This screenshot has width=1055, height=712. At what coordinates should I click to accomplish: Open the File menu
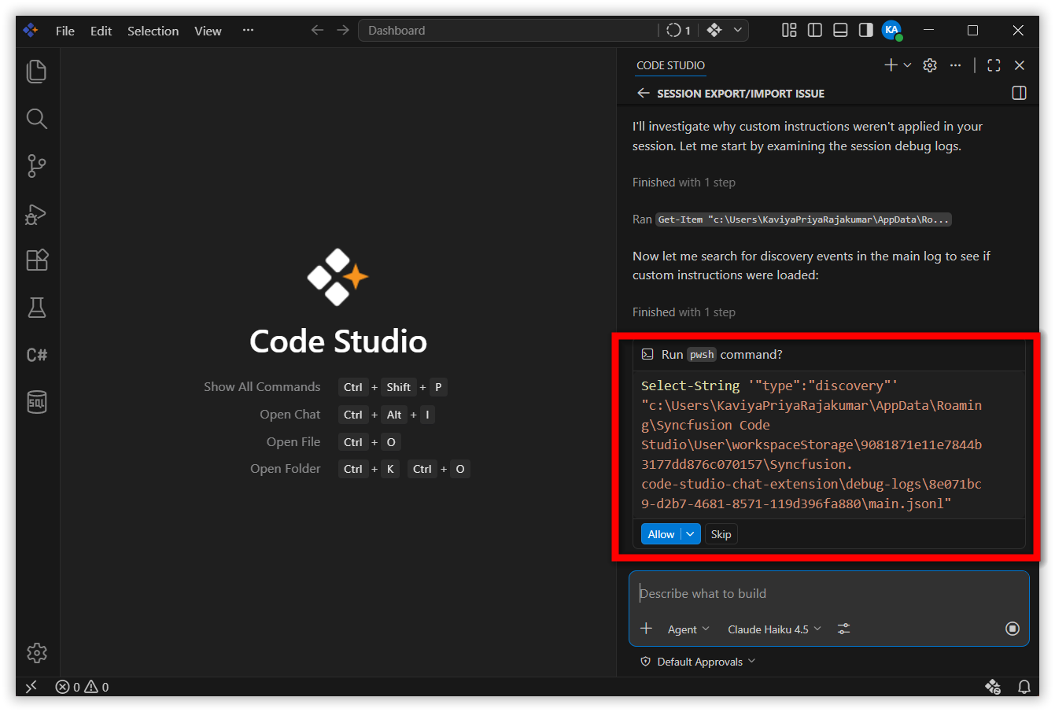coord(65,31)
